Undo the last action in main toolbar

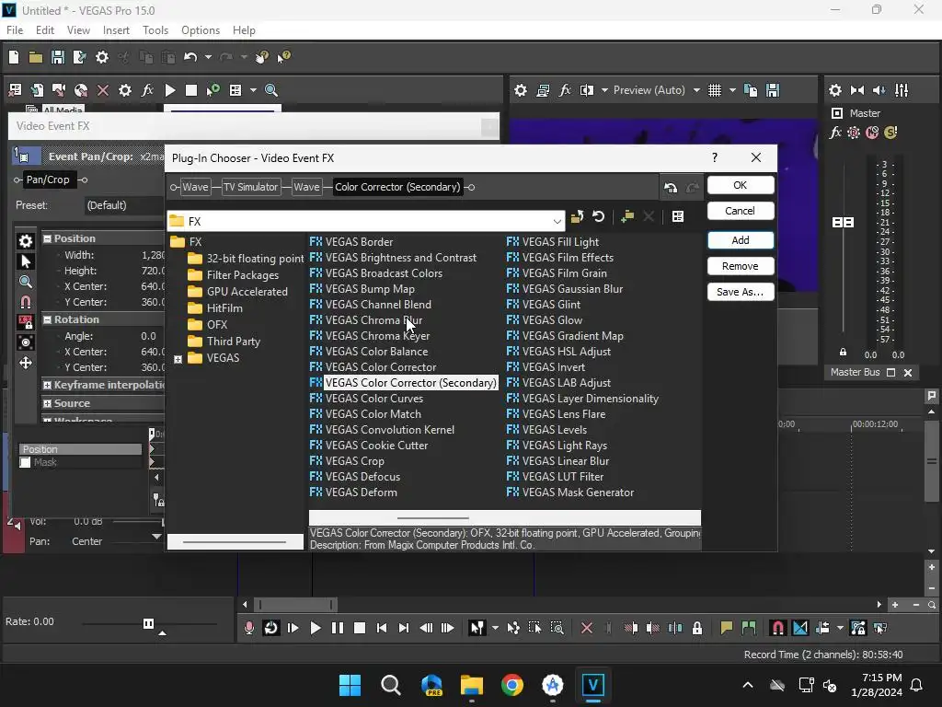(190, 57)
